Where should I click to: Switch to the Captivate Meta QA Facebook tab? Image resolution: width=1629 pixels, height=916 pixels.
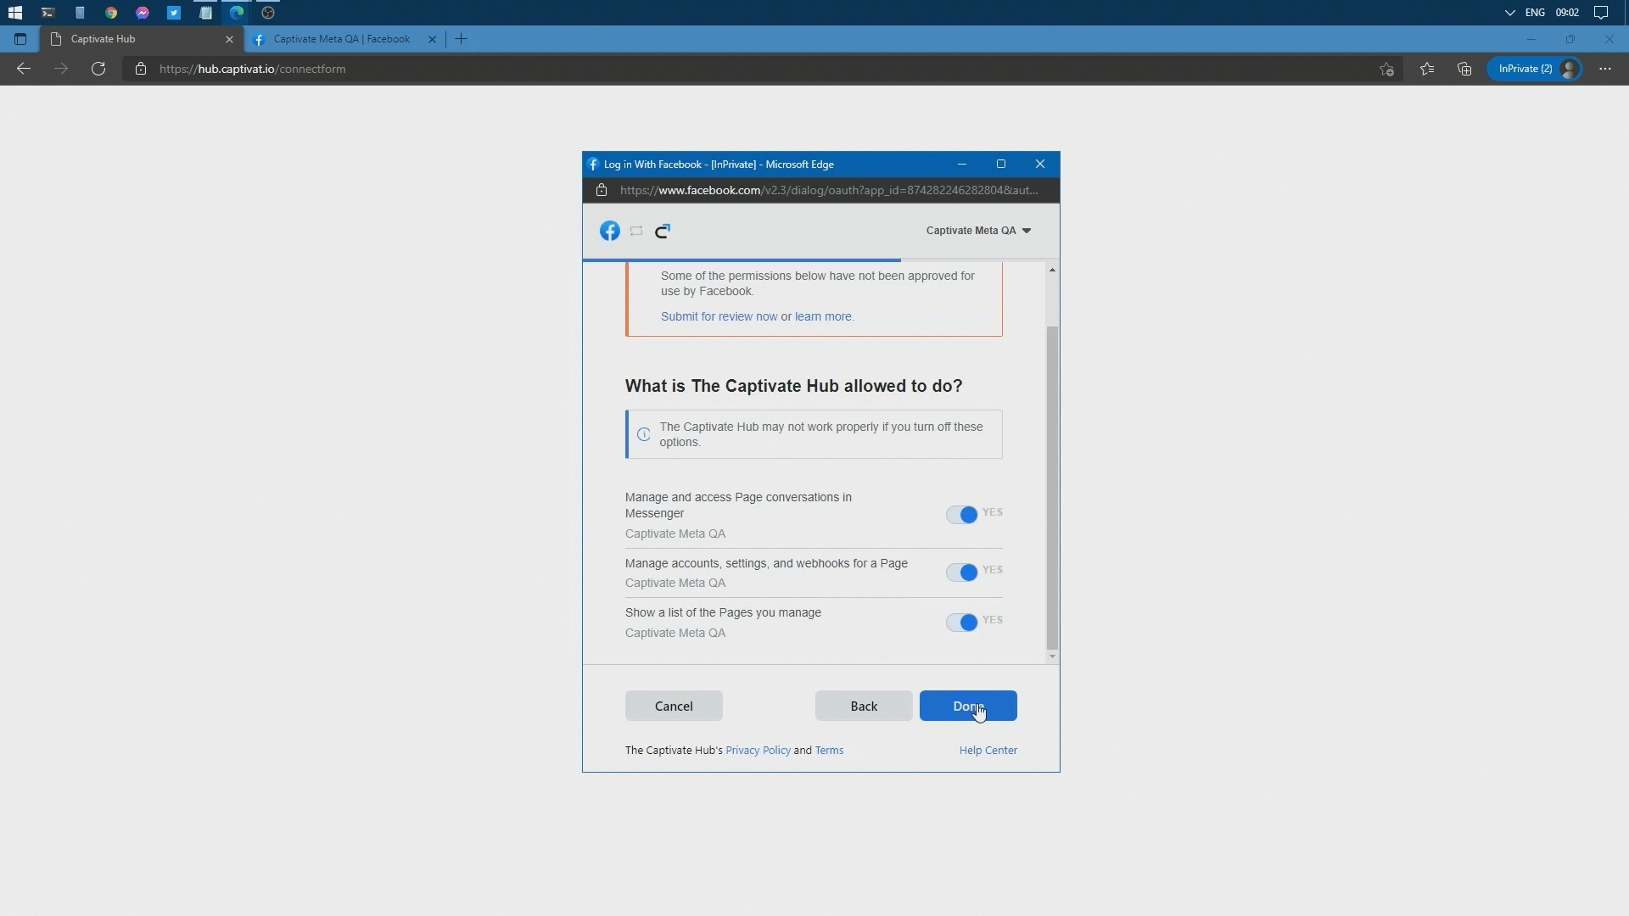[341, 39]
